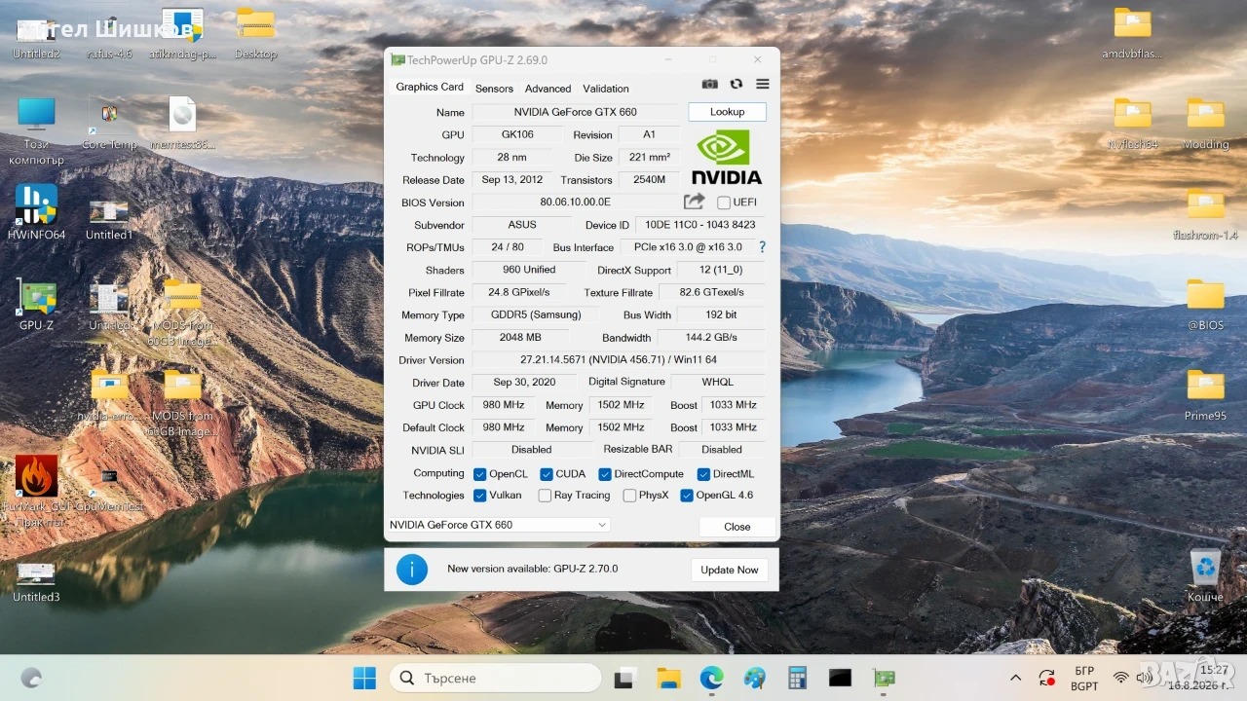Open Calculator from taskbar
The image size is (1247, 701).
coord(797,678)
